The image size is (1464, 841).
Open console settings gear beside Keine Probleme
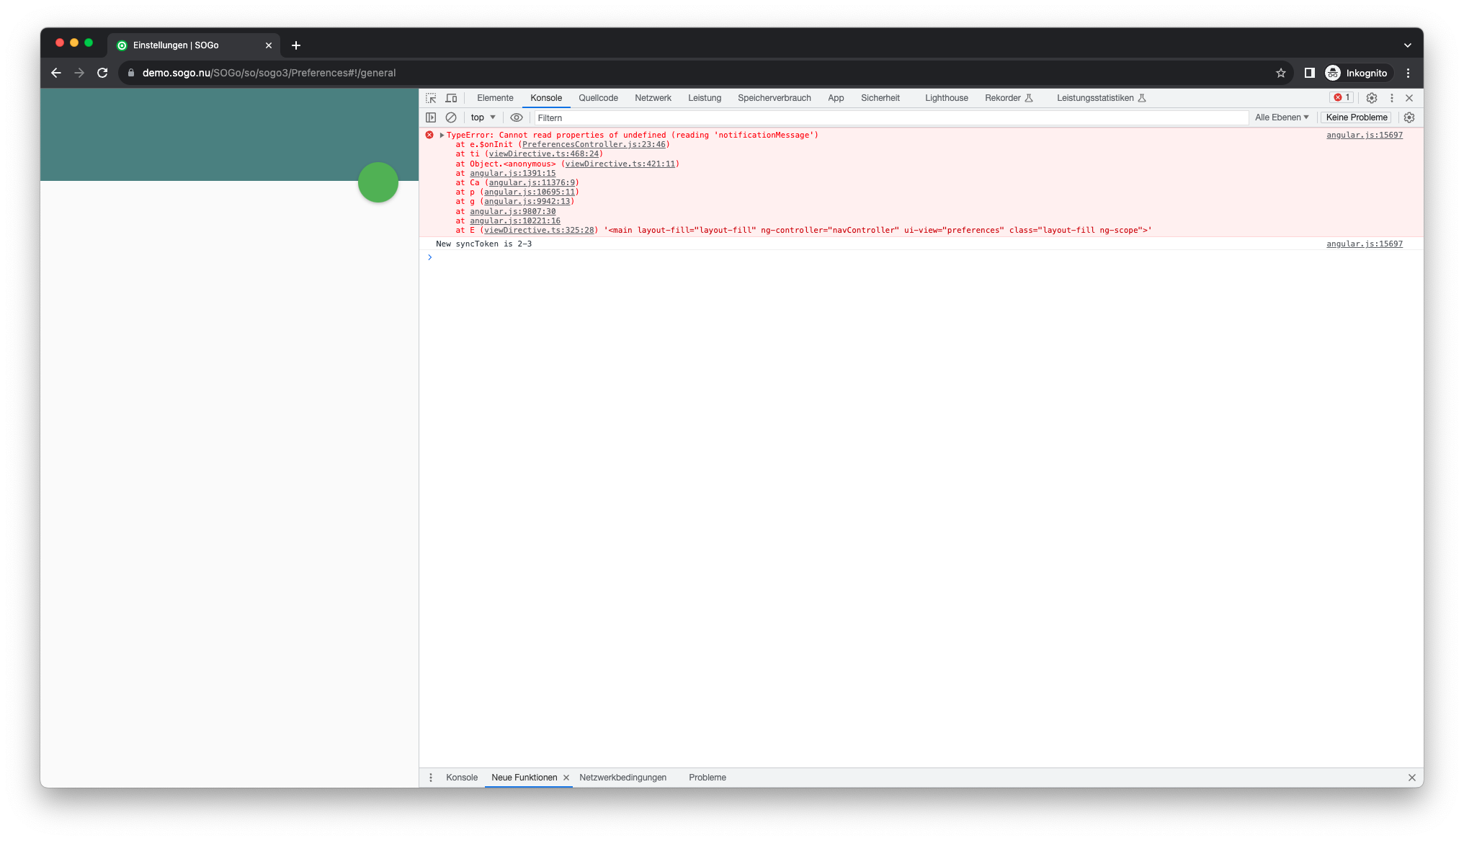point(1409,117)
